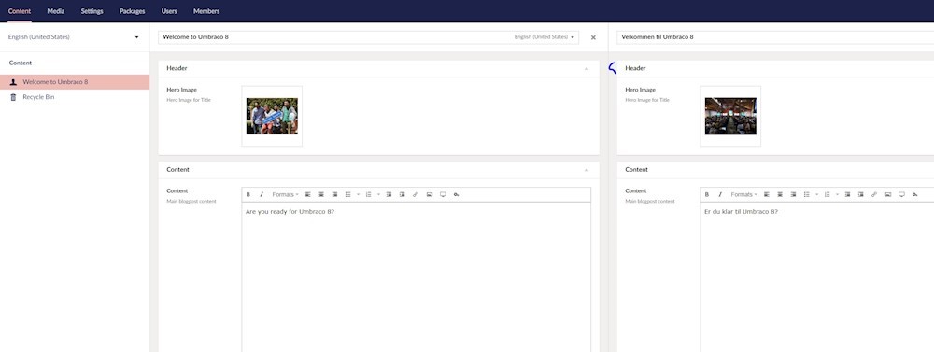
Task: Open the Formats dropdown in the English editor
Action: coord(285,195)
